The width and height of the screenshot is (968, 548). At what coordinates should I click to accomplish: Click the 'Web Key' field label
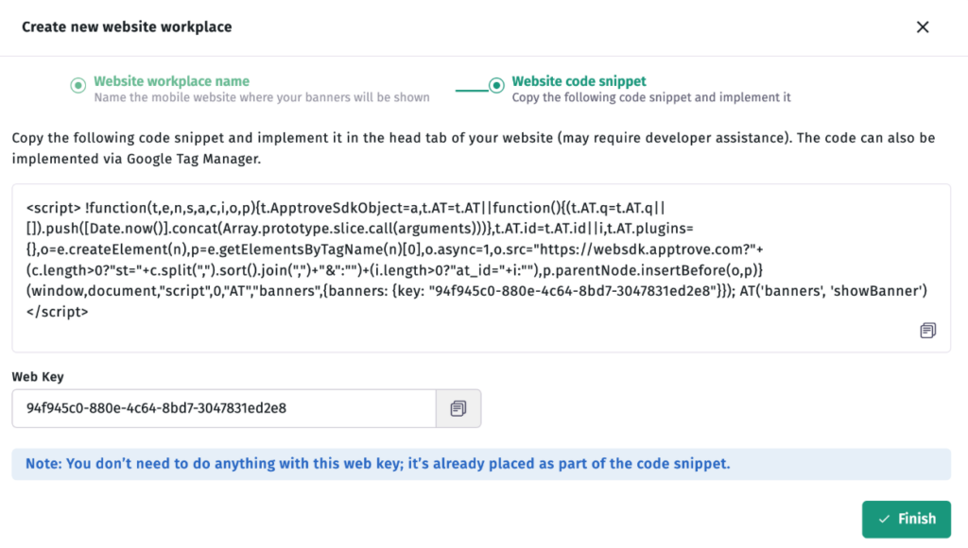point(38,376)
